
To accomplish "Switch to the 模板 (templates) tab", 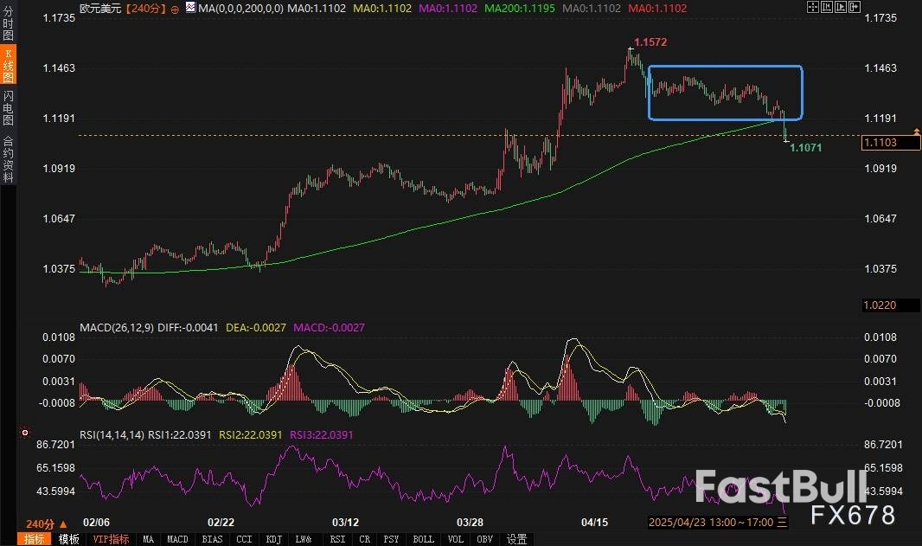I will pos(67,539).
